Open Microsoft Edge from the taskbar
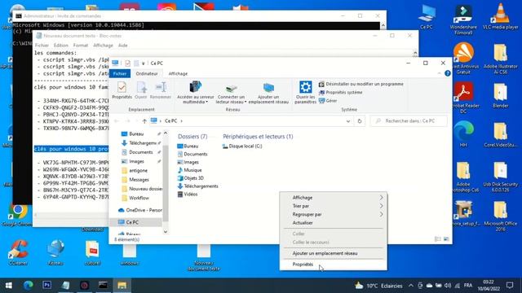Screen dimensions: 522x293 click(28, 286)
